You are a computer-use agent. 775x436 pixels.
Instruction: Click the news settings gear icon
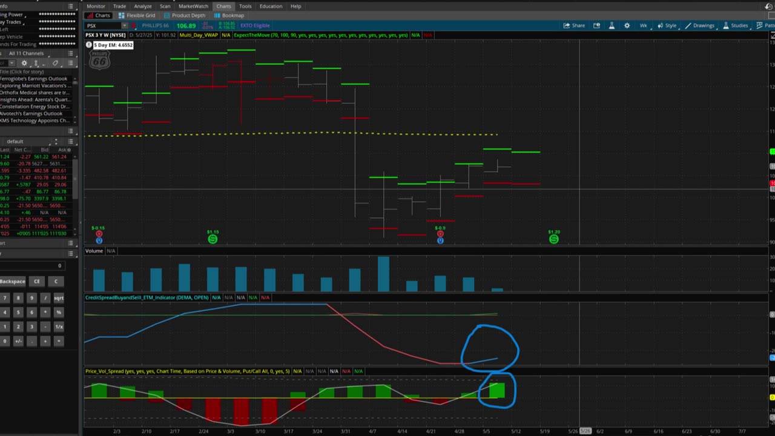[24, 63]
